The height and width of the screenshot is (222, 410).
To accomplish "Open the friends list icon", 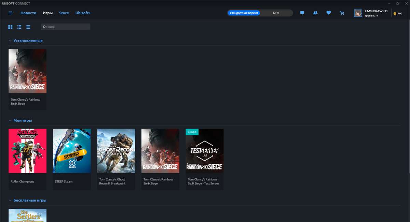I will tap(315, 13).
